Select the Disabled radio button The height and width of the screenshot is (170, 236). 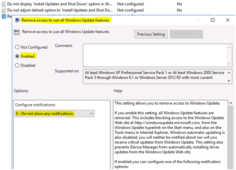[x=17, y=65]
